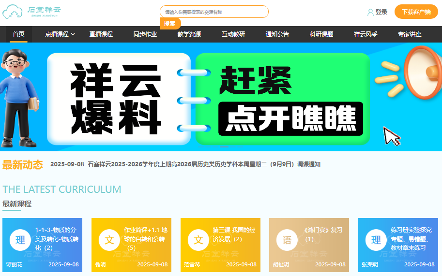
Task: Click the 祥云爆料 promotional banner
Action: [x=221, y=97]
